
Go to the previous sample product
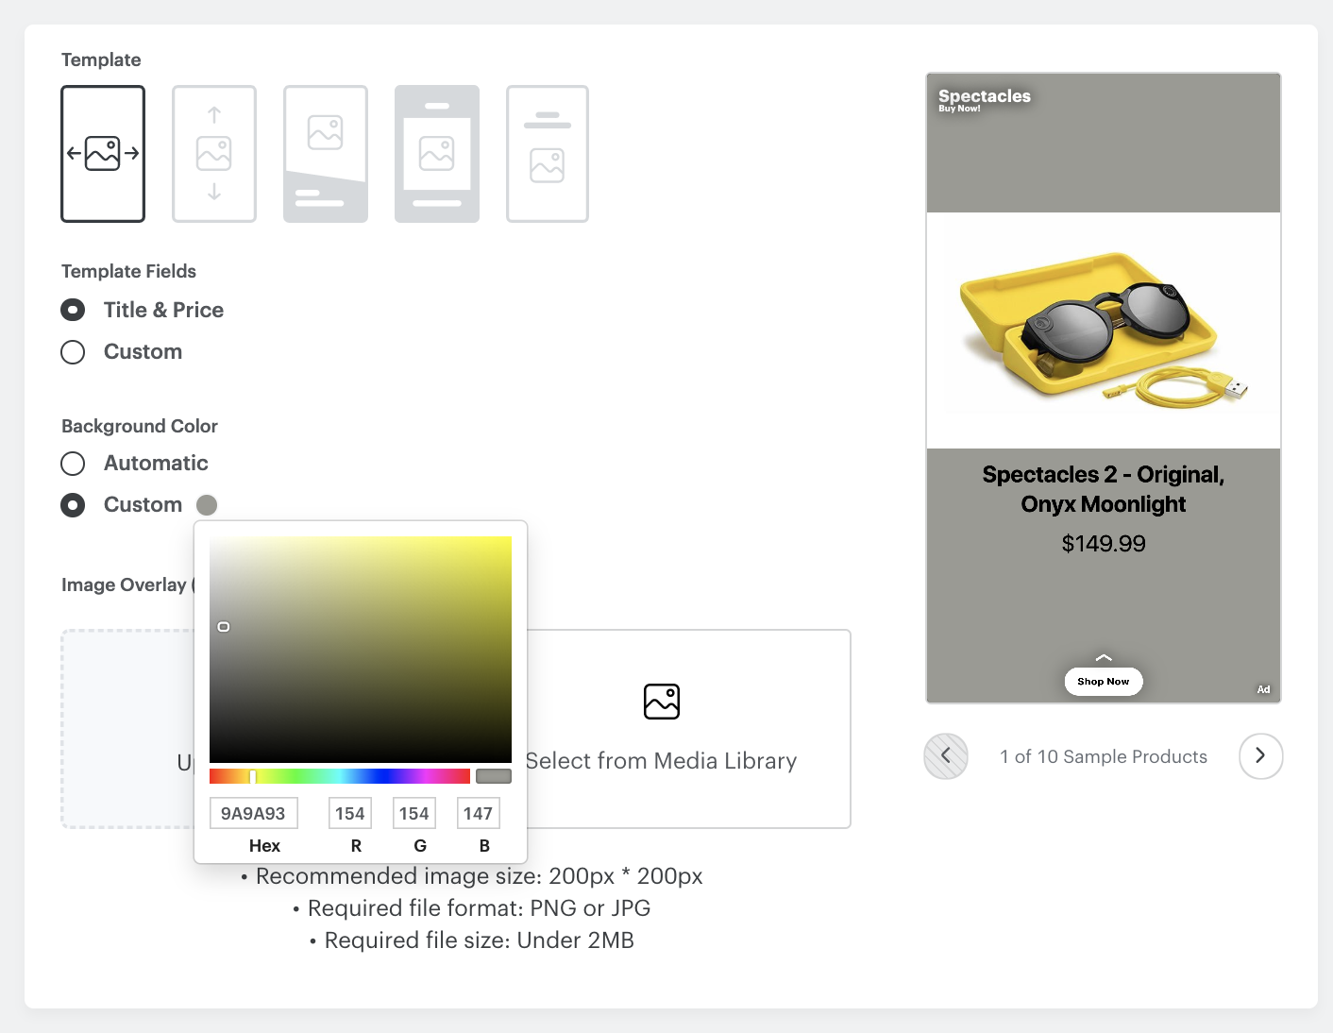tap(946, 756)
